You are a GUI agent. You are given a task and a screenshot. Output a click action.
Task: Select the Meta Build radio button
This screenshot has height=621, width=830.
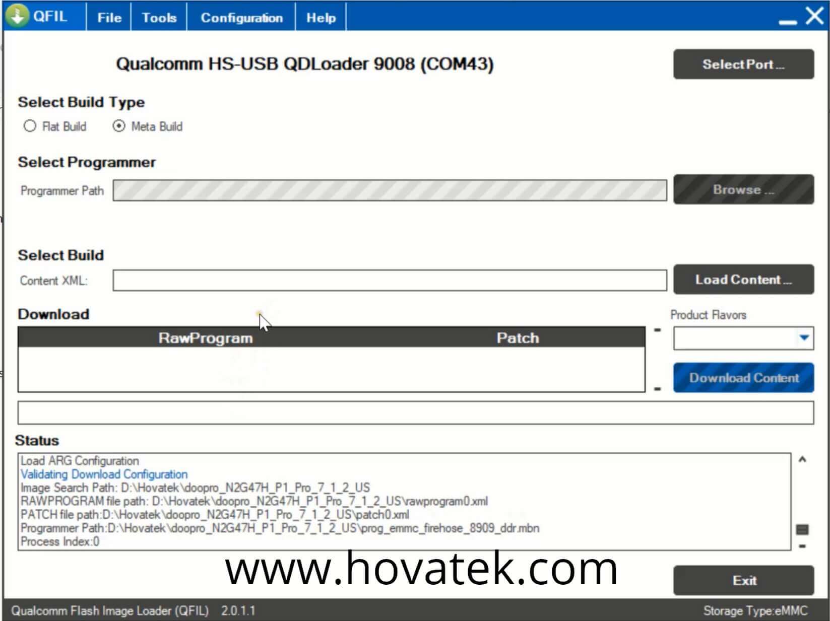tap(119, 126)
